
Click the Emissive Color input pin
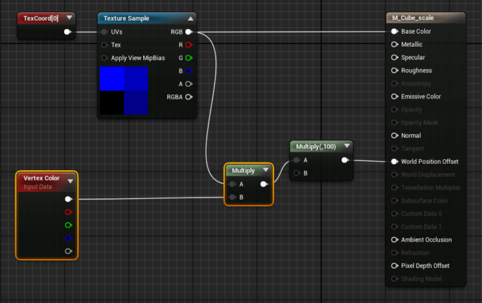(395, 96)
